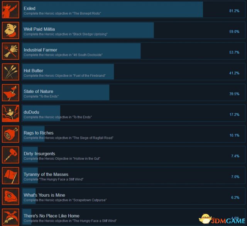Click the Exiled achievement title
Viewport: 247px width, 226px height.
[29, 8]
